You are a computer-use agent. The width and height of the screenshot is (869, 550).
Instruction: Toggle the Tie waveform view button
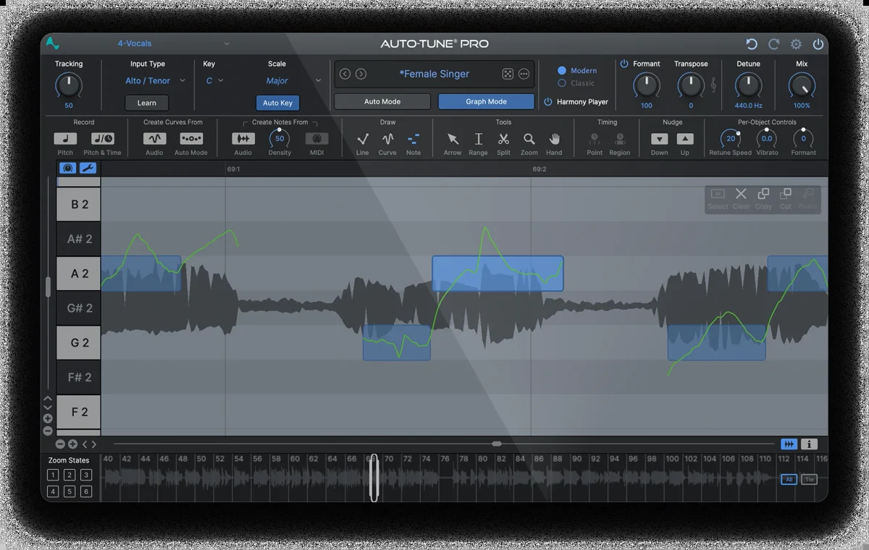809,479
